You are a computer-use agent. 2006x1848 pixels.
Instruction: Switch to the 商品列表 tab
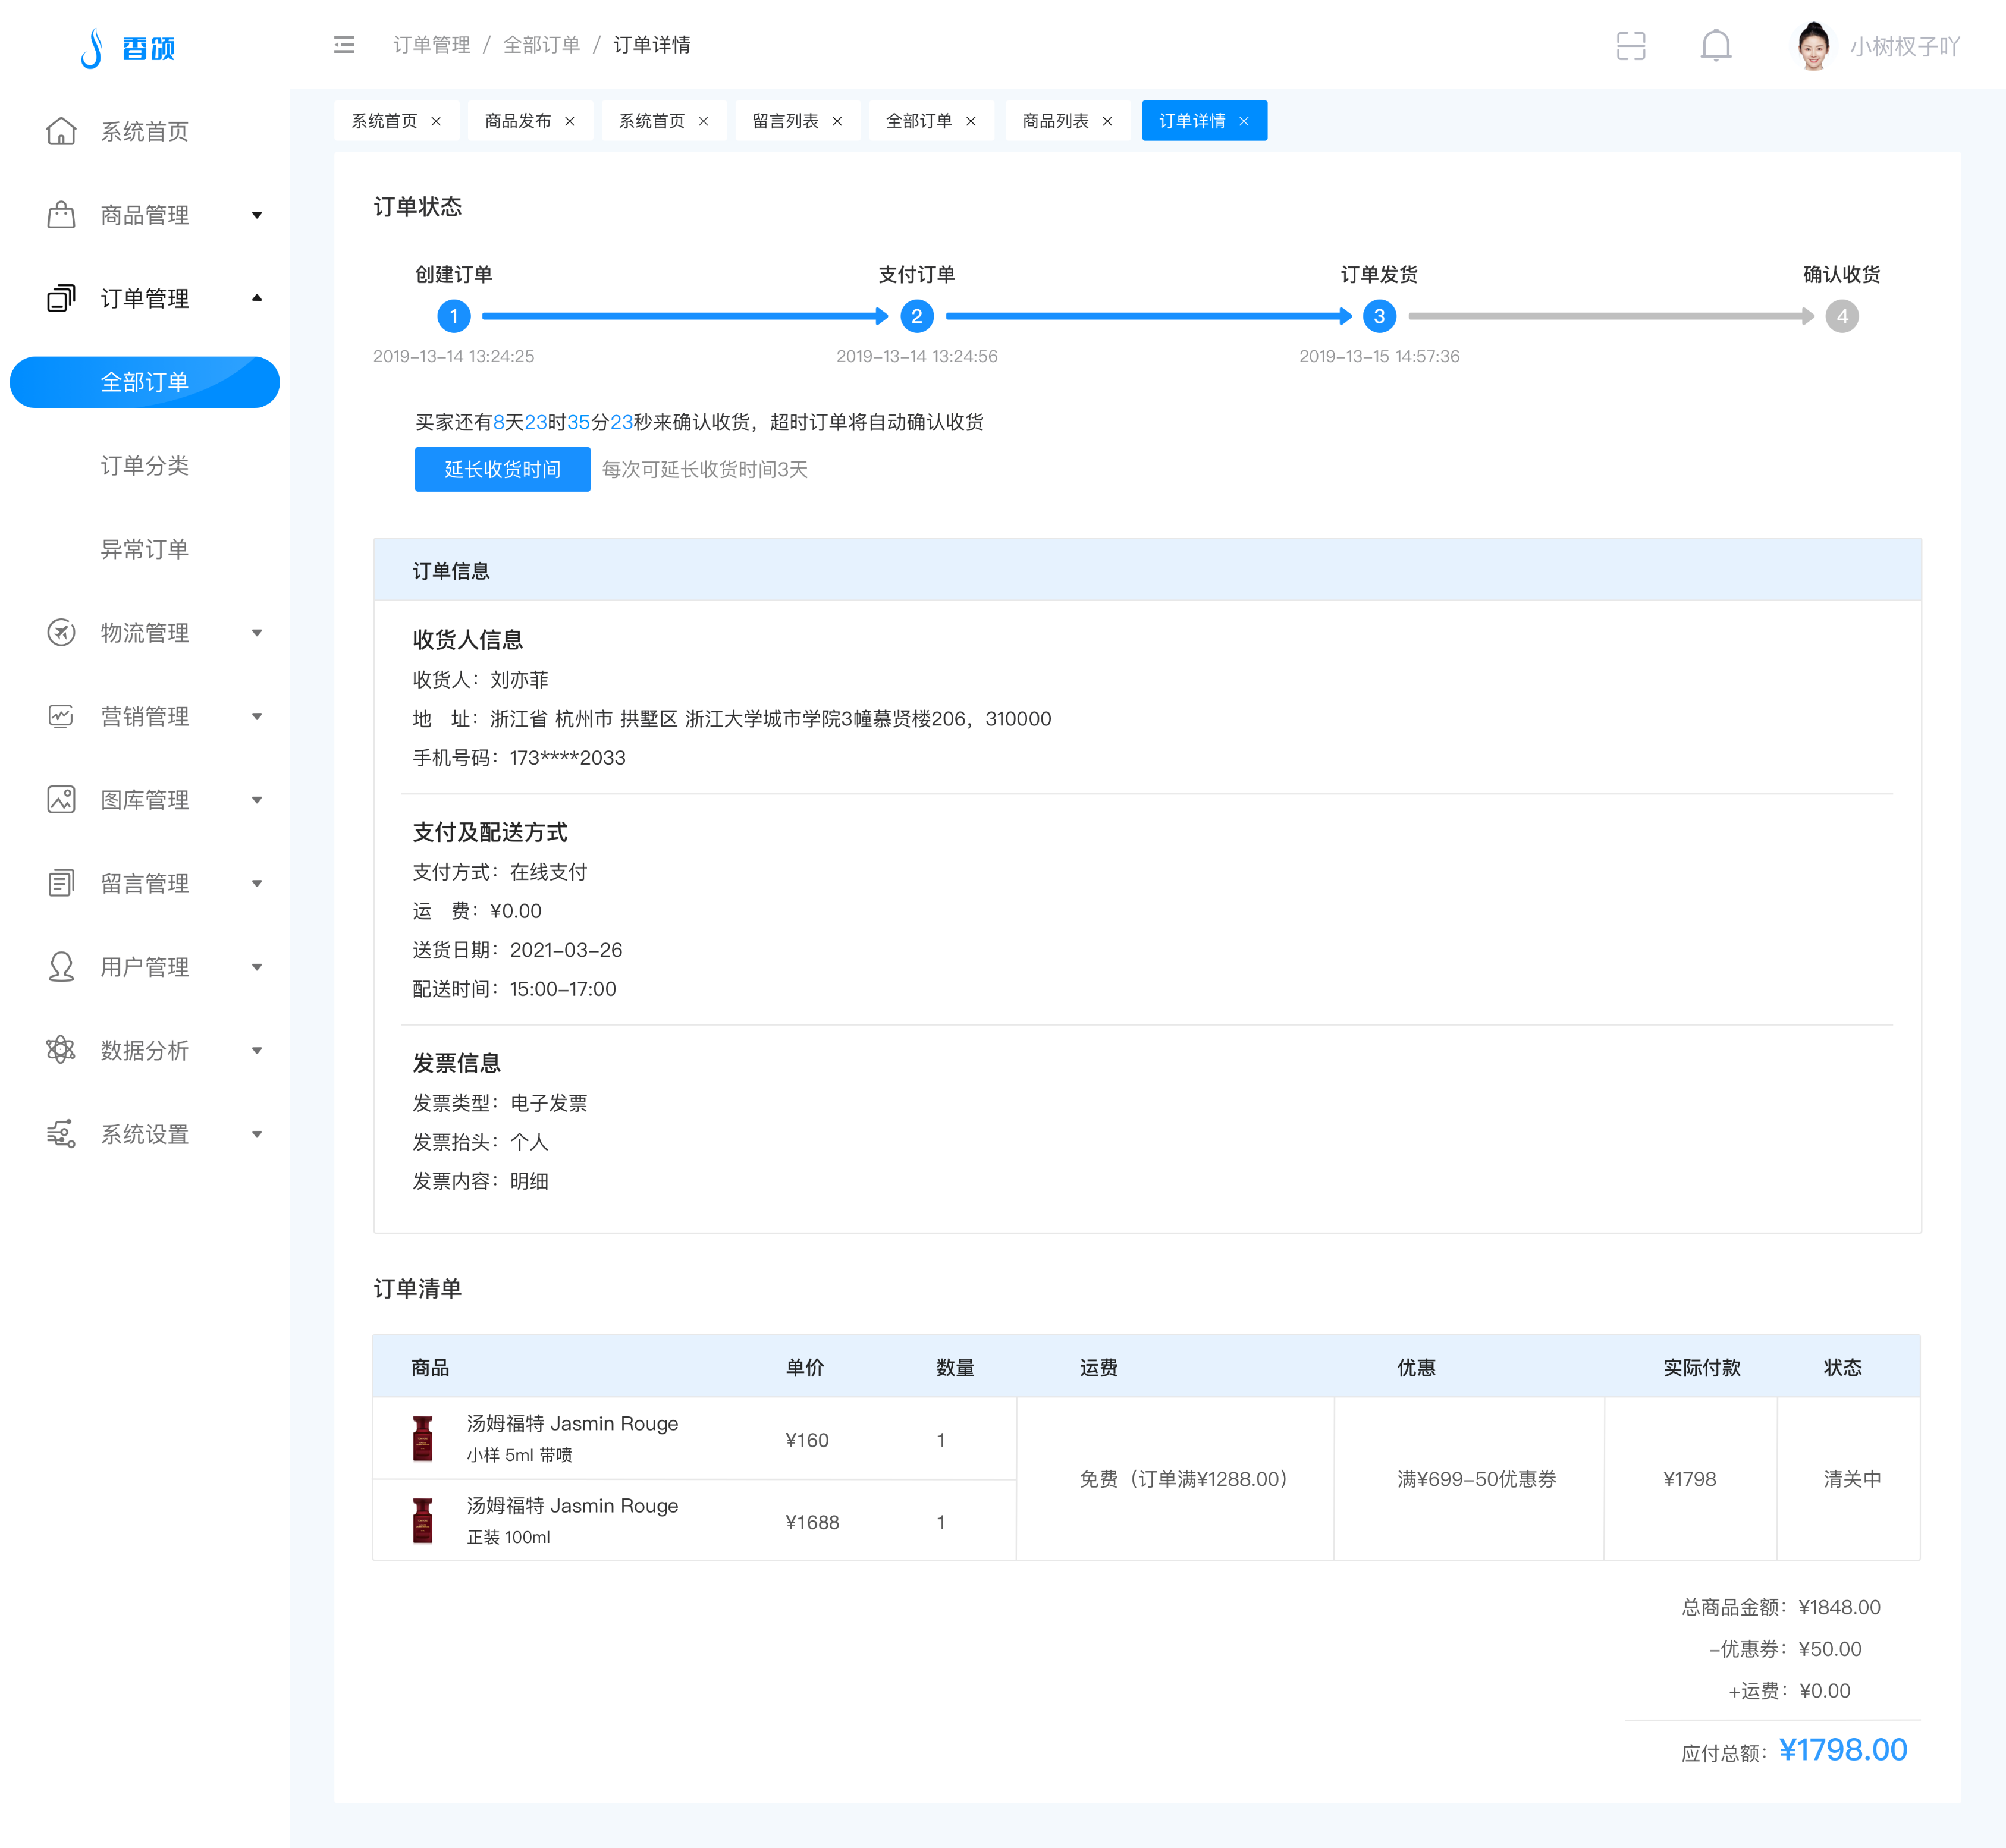click(1057, 120)
